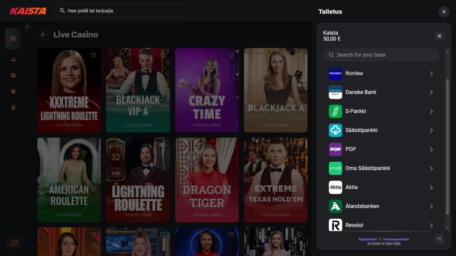Screen dimensions: 456x256
Task: Select Säästöpankki name
Action: [362, 130]
